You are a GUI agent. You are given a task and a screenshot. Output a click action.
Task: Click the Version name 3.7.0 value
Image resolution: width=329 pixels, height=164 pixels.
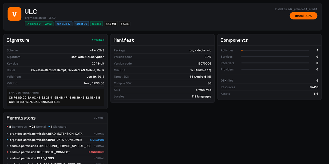[x=208, y=57]
